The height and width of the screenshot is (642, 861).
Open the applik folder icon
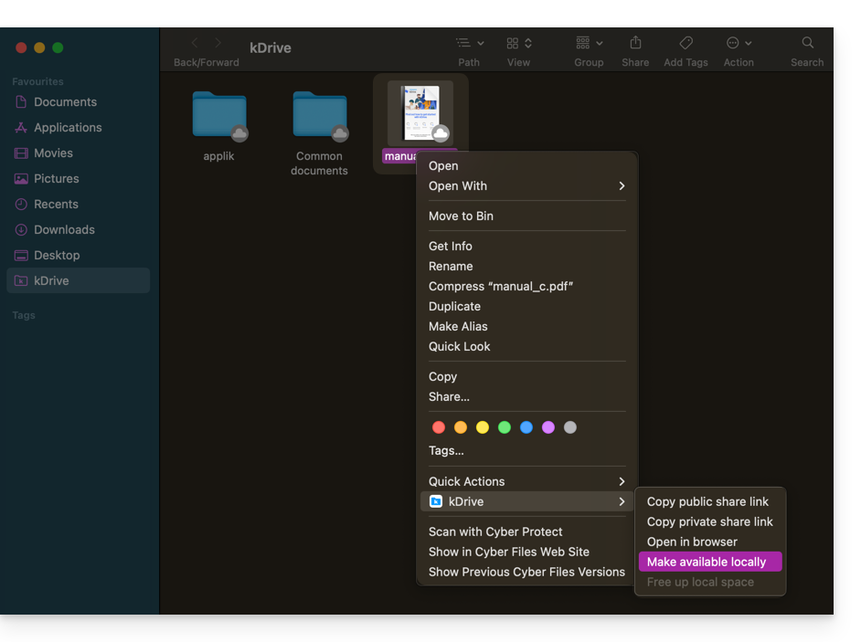pos(219,115)
